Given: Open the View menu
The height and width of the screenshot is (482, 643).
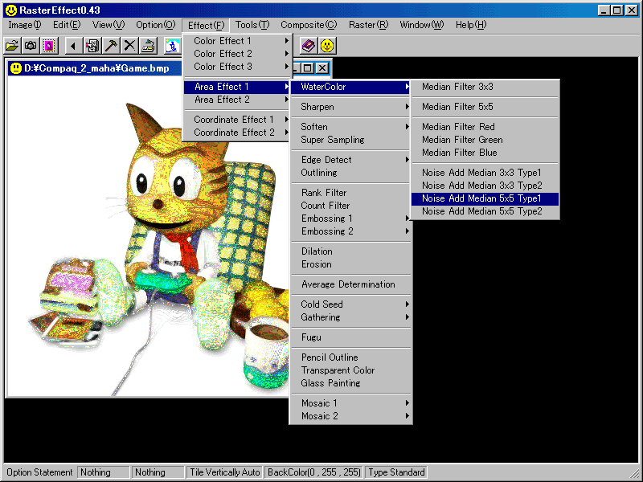Looking at the screenshot, I should pos(109,25).
